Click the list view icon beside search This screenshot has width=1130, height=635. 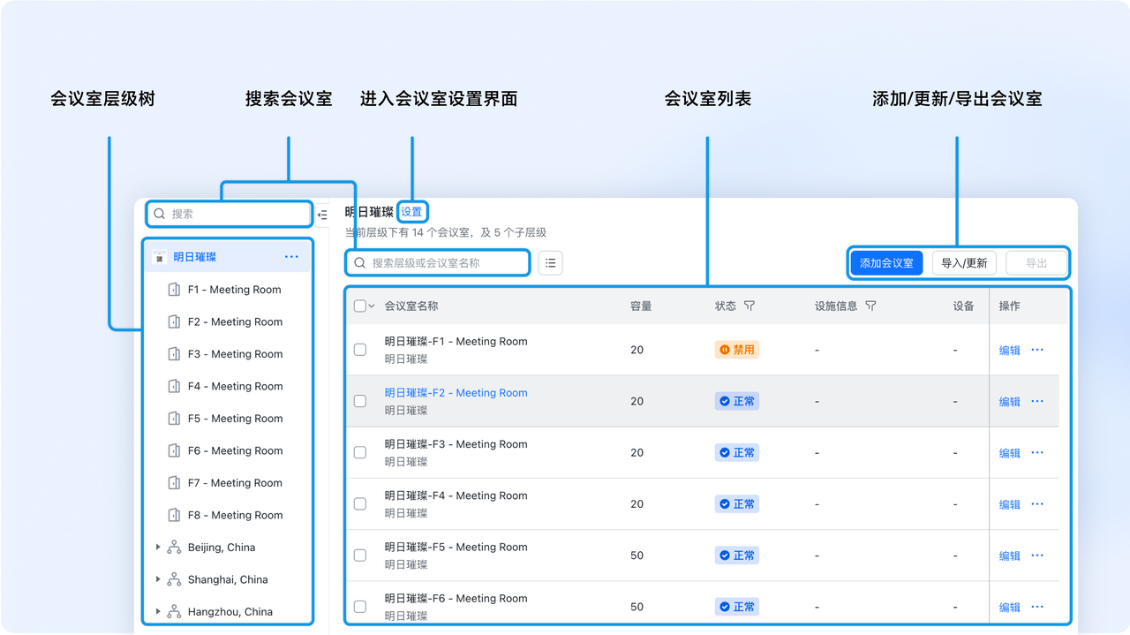pos(551,263)
